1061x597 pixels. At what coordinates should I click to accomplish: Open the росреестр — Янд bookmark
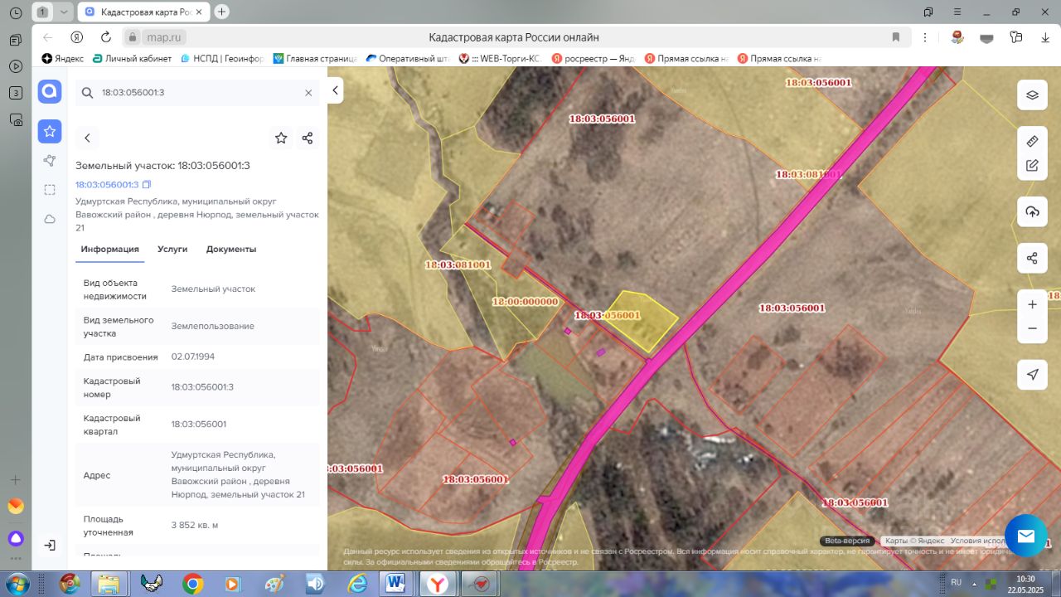click(593, 59)
